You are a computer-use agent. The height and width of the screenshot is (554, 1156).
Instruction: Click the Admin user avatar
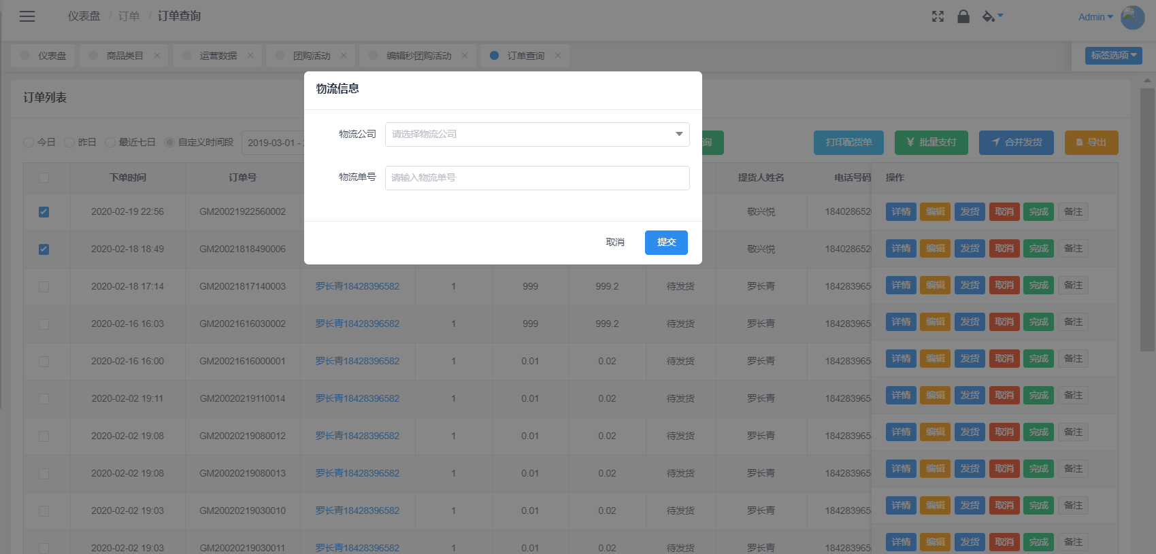click(1132, 17)
